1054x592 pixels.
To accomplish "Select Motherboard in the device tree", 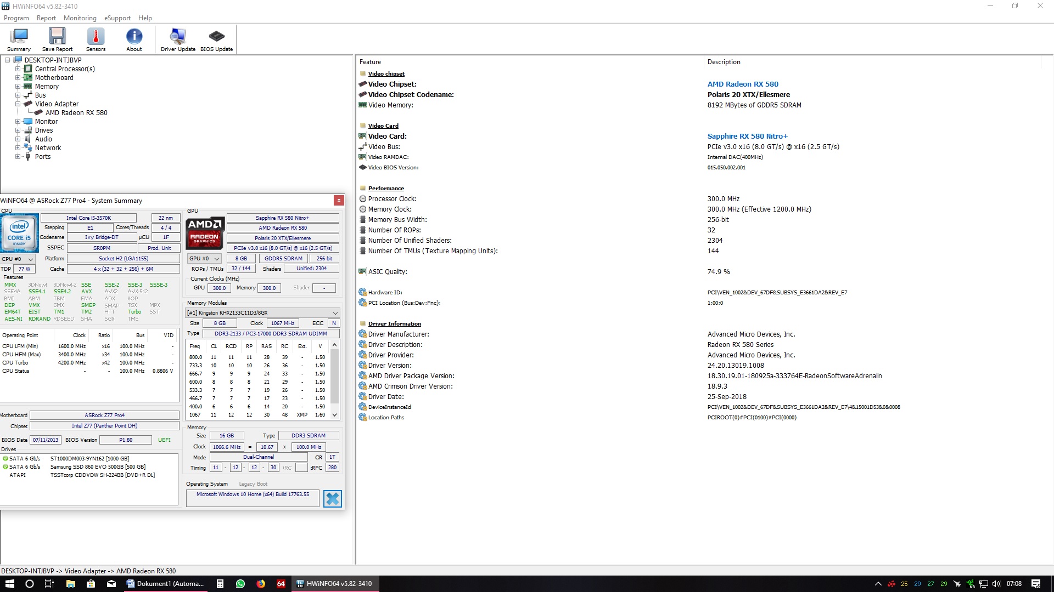I will point(54,78).
